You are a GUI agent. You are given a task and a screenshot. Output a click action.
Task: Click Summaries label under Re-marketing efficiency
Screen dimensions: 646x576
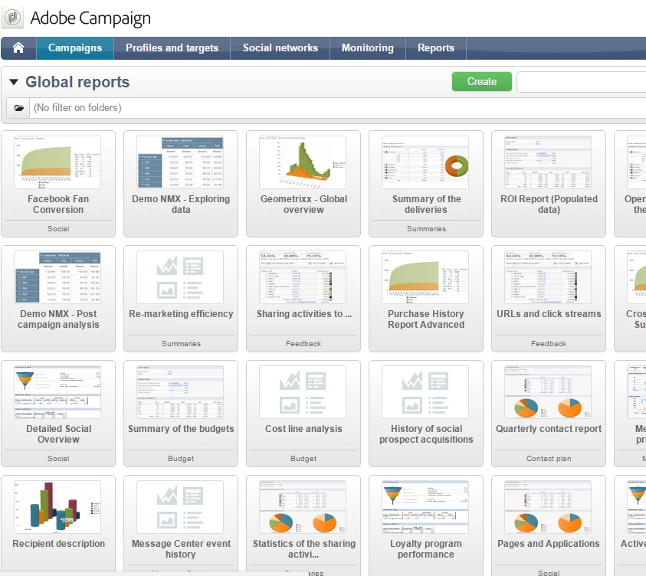[182, 344]
